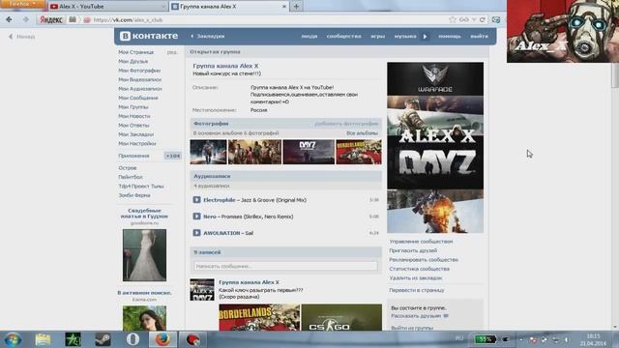Open Мои Закладки in the sidebar

[136, 134]
